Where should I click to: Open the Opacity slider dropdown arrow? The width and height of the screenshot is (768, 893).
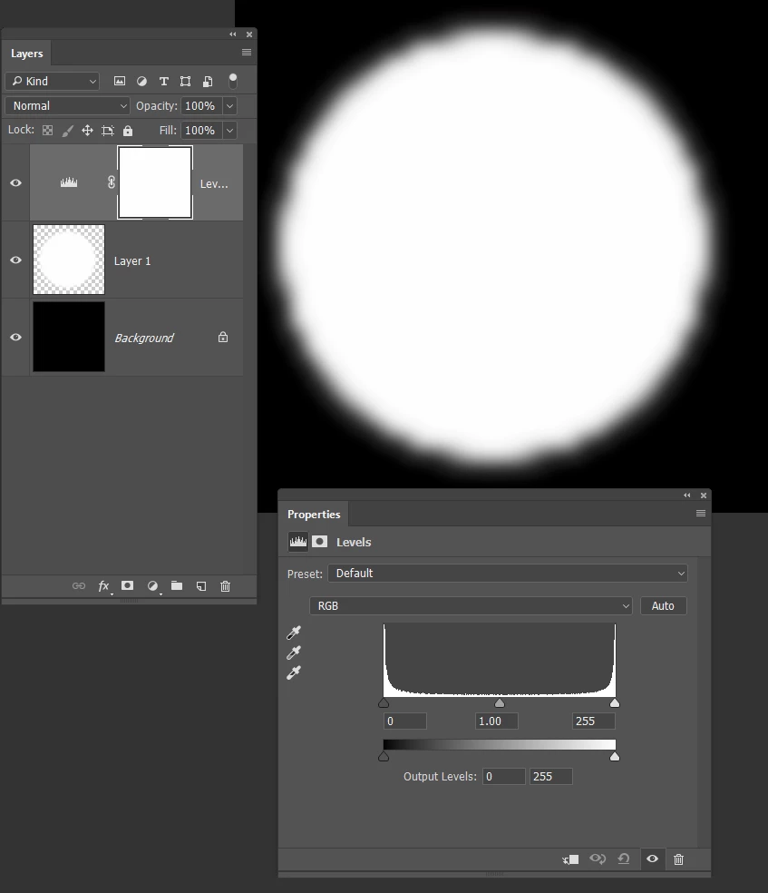[x=229, y=106]
